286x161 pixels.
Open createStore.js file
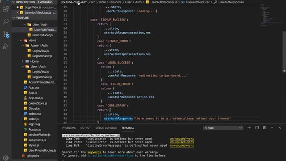coord(38,103)
